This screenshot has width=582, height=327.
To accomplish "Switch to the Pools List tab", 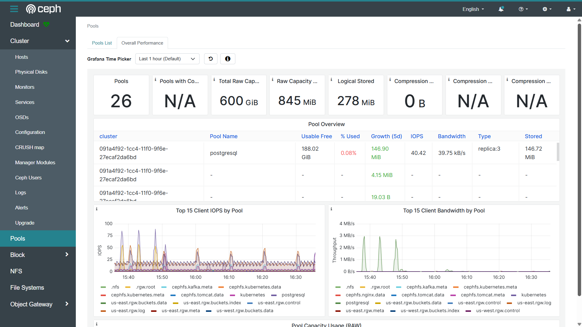I will pos(102,43).
